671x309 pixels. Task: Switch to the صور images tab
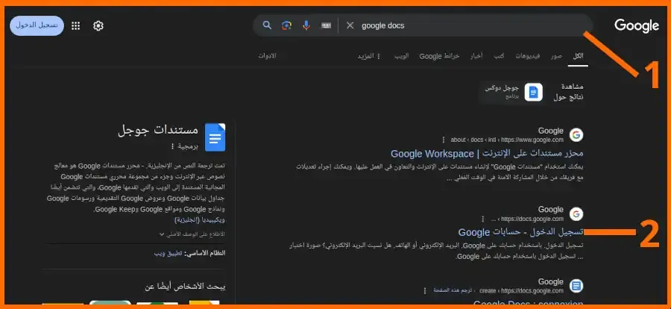(x=556, y=56)
